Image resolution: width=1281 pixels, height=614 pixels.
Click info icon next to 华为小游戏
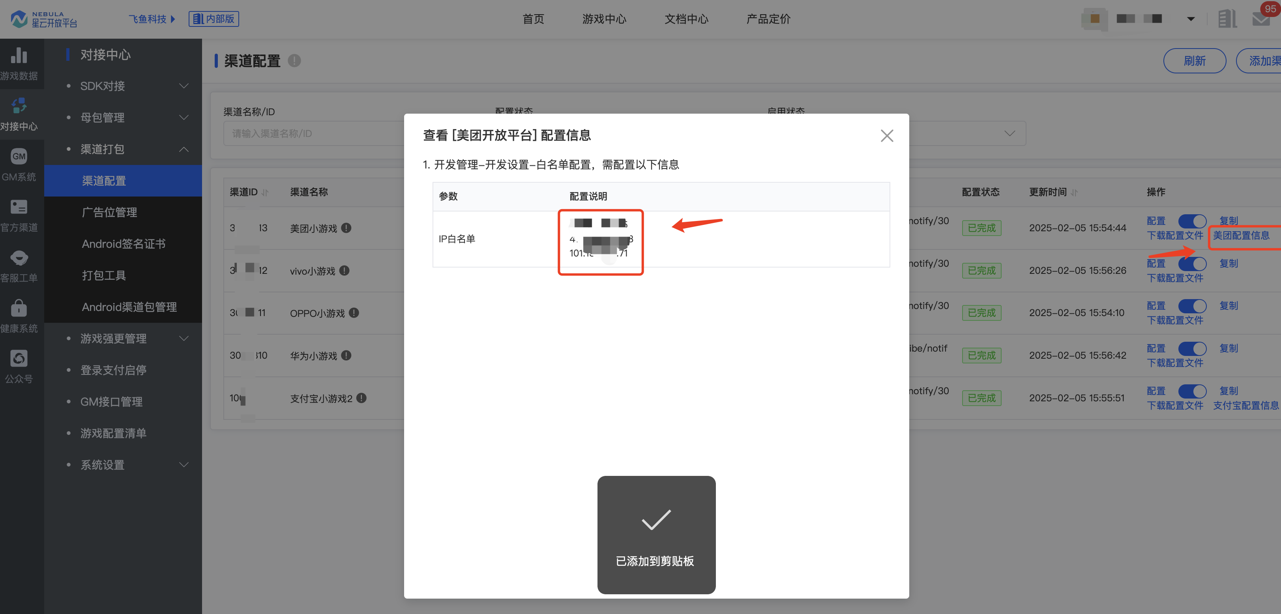[346, 356]
